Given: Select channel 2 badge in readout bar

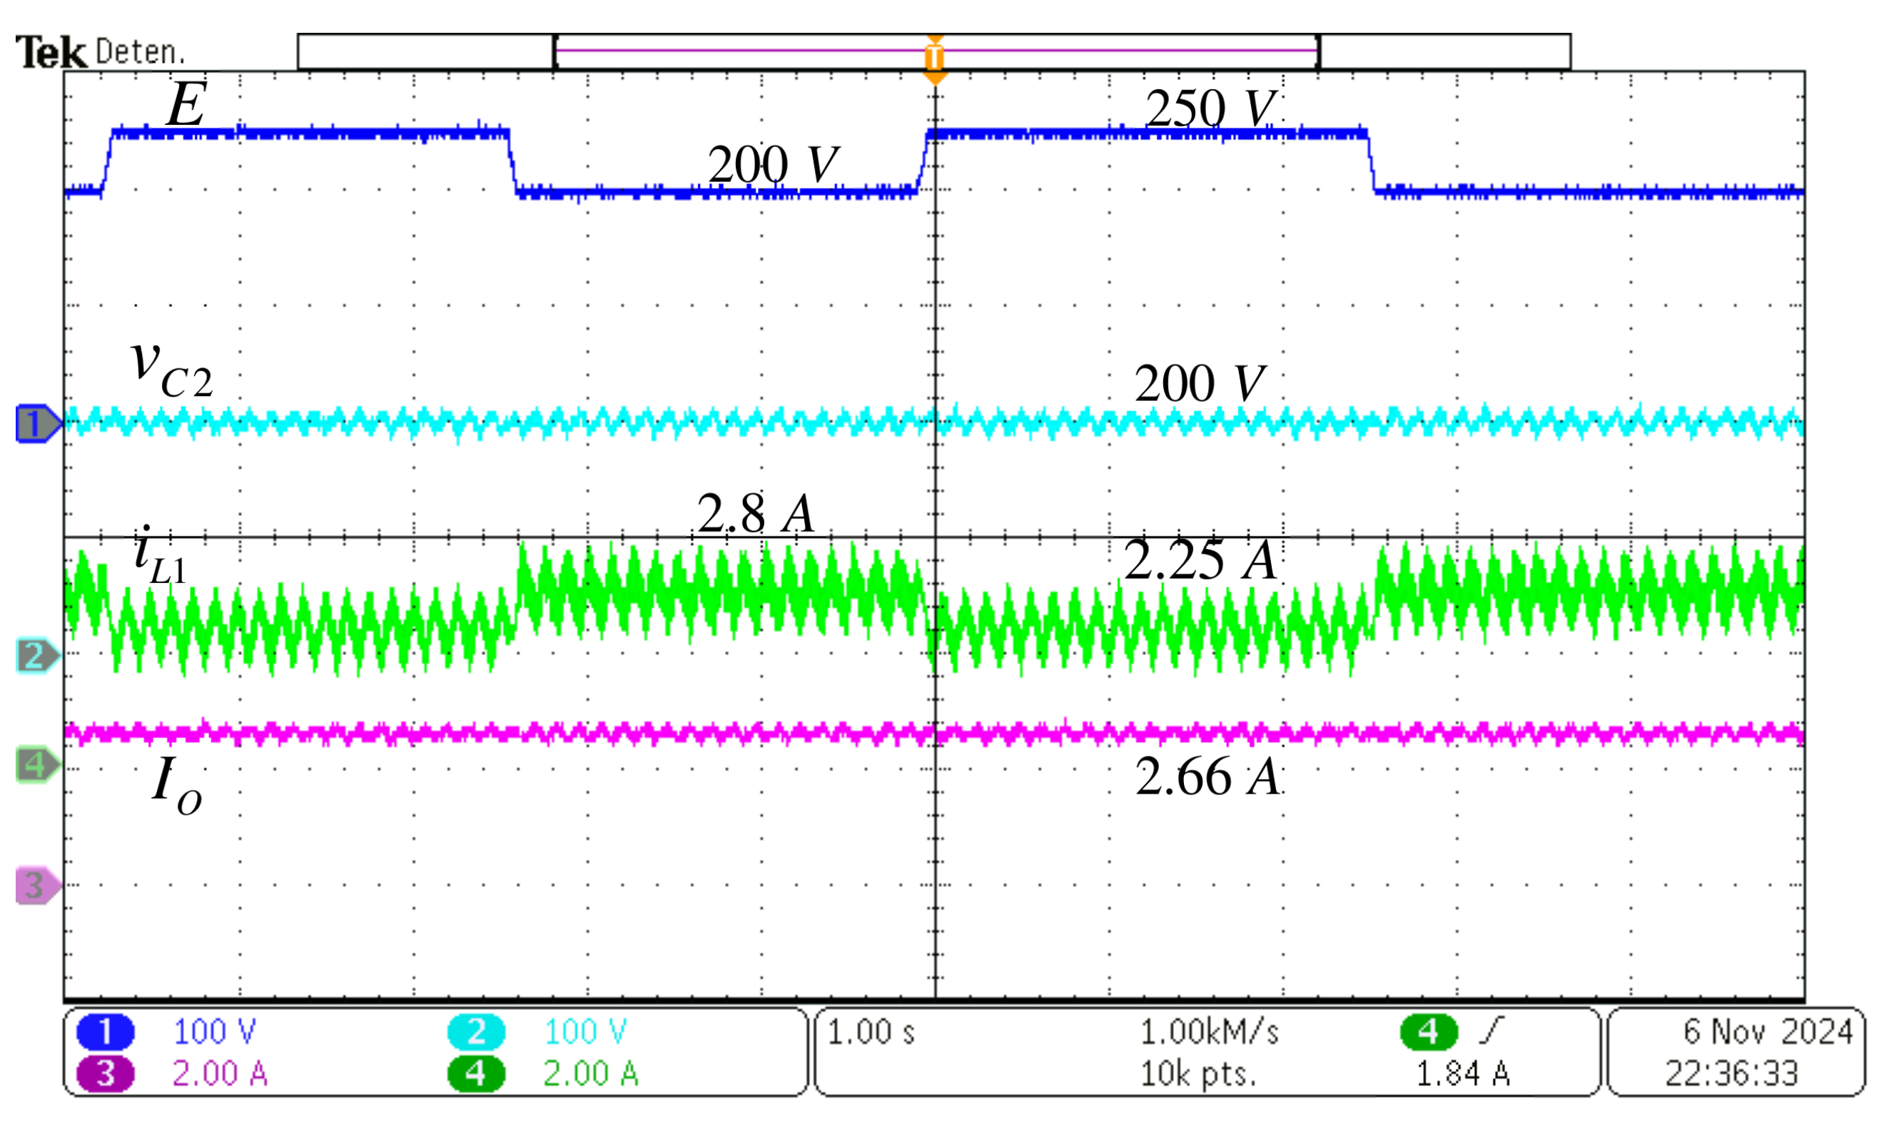Looking at the screenshot, I should (x=476, y=1033).
